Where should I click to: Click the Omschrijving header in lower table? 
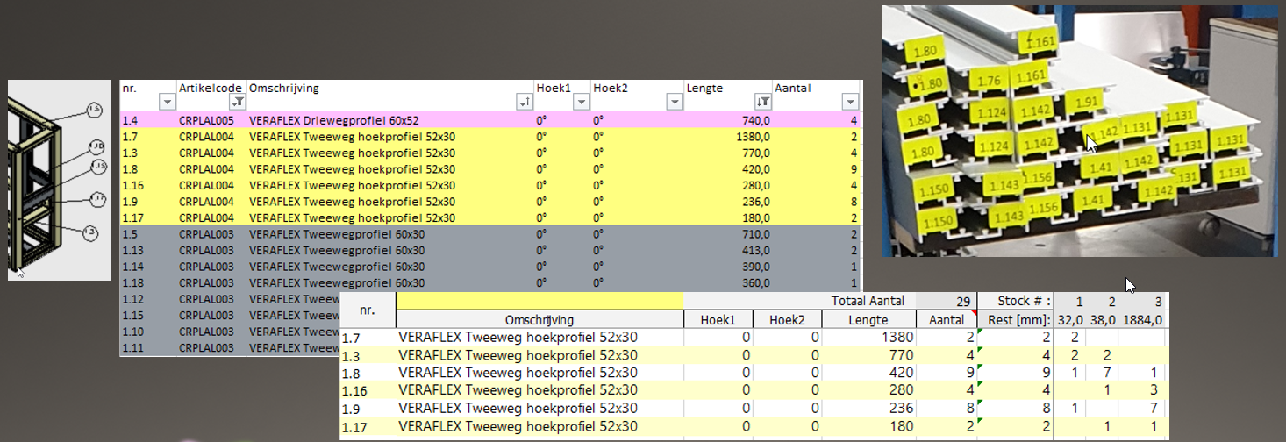tap(539, 320)
